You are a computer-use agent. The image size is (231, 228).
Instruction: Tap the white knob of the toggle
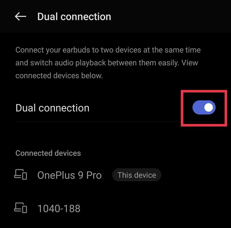[x=208, y=107]
